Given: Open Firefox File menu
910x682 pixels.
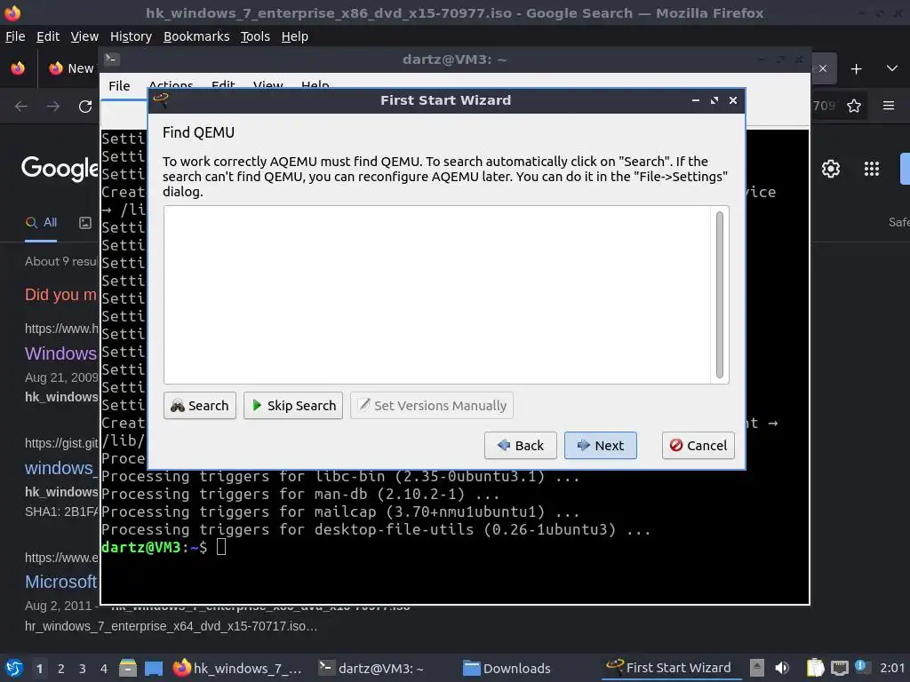Looking at the screenshot, I should coord(15,36).
